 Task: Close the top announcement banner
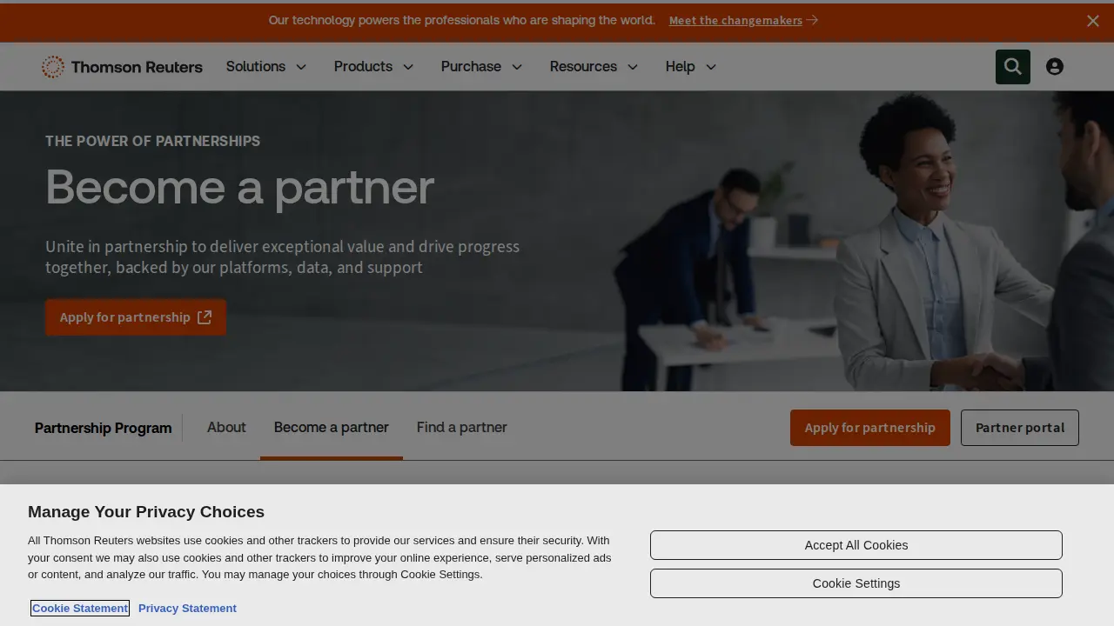(1093, 21)
